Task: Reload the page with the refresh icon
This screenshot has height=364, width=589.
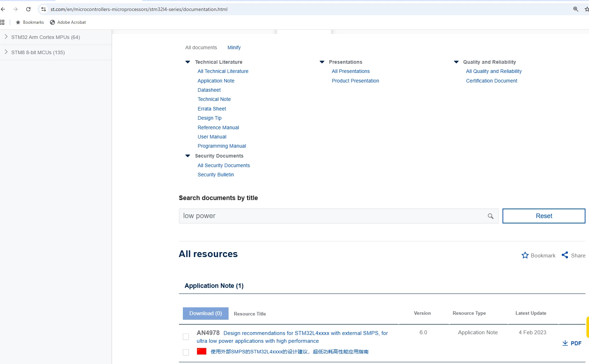Action: (28, 9)
